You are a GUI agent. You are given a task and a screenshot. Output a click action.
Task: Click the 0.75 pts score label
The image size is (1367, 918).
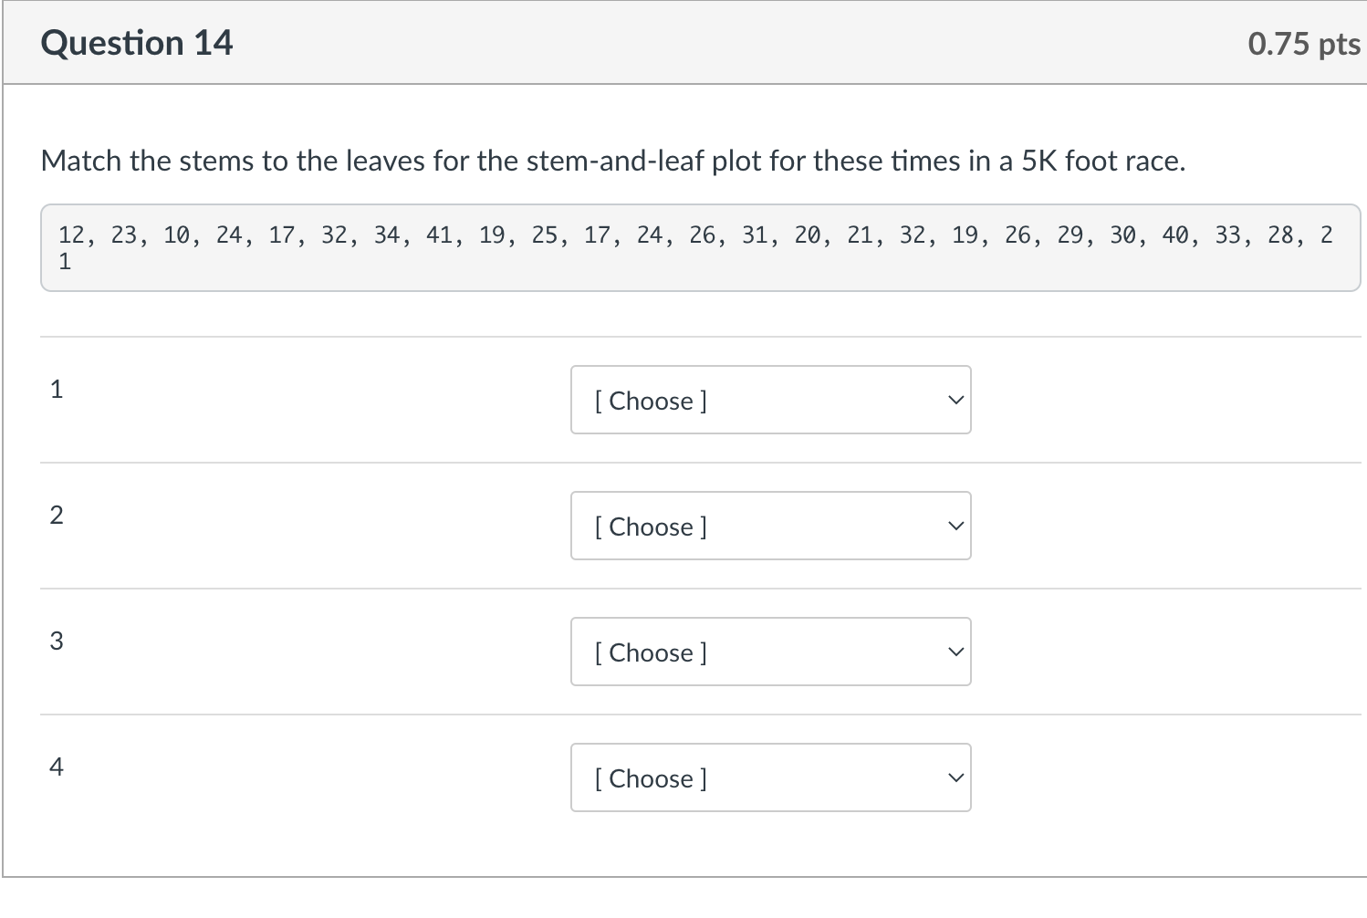pos(1304,44)
